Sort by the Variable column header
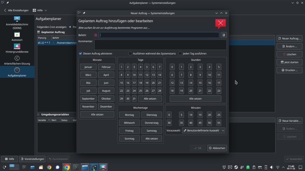Viewport: 305px width, 171px height. point(44,120)
